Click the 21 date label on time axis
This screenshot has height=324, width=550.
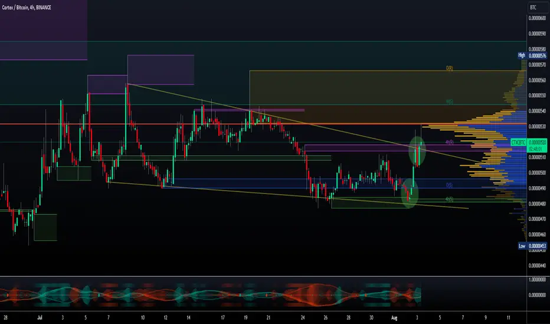pyautogui.click(x=269, y=318)
